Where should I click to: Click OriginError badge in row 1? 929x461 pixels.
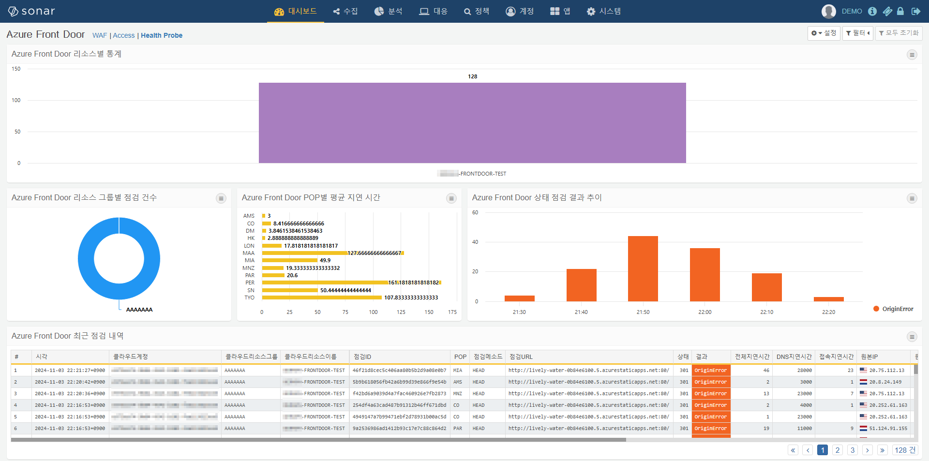(x=711, y=371)
